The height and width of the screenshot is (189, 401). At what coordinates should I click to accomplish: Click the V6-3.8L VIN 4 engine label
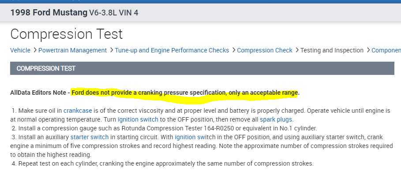[114, 13]
